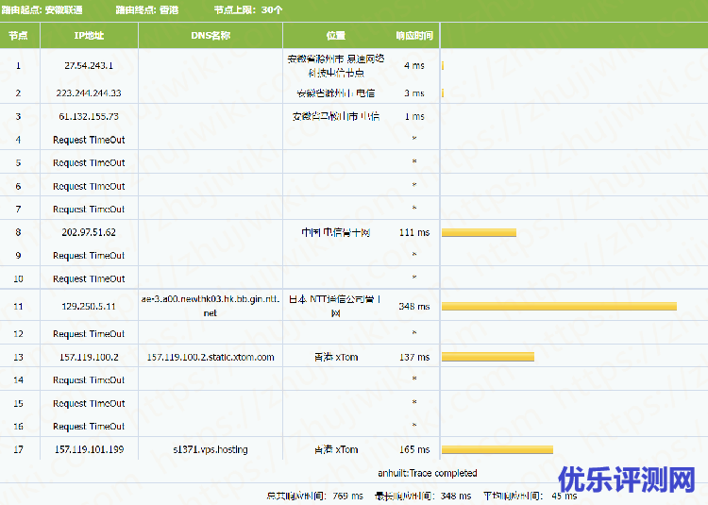Screen dimensions: 708x505
Task: Click IP address 129.250.5.11 in row 11
Action: coord(89,307)
